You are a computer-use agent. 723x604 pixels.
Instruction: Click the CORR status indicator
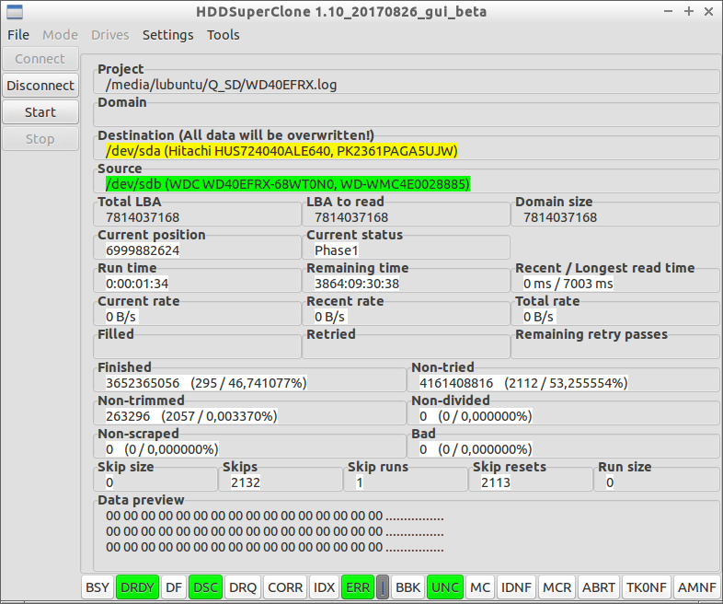point(285,587)
